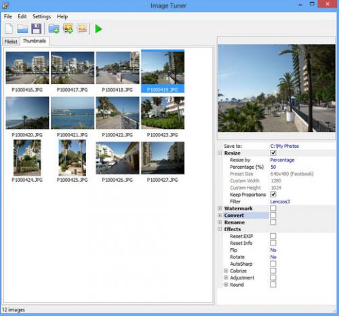Viewport: 339px width, 316px height.
Task: Expand the Convert section
Action: [220, 215]
